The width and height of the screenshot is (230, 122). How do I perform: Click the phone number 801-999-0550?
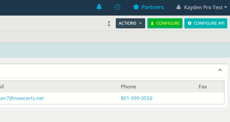[x=136, y=98]
